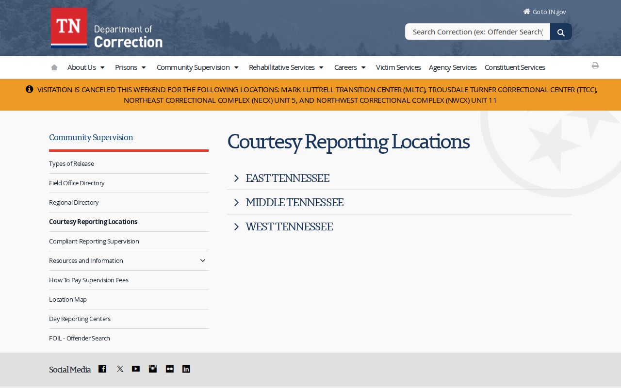Open the Instagram social media icon
Viewport: 621px width, 388px height.
pyautogui.click(x=153, y=369)
